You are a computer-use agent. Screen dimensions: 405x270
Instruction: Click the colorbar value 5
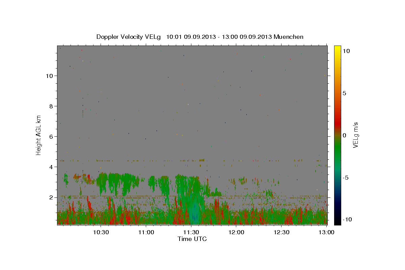tap(344, 93)
